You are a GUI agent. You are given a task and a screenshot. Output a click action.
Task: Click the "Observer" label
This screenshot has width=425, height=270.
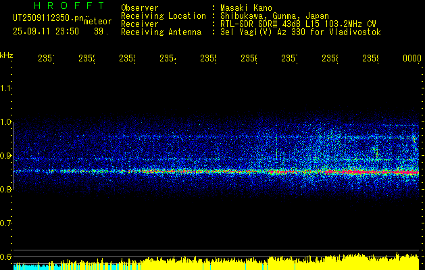point(140,8)
